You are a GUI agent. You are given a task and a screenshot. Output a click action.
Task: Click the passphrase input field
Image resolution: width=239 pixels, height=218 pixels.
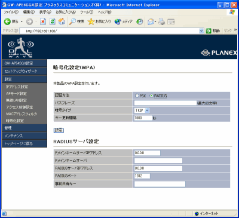[166, 103]
